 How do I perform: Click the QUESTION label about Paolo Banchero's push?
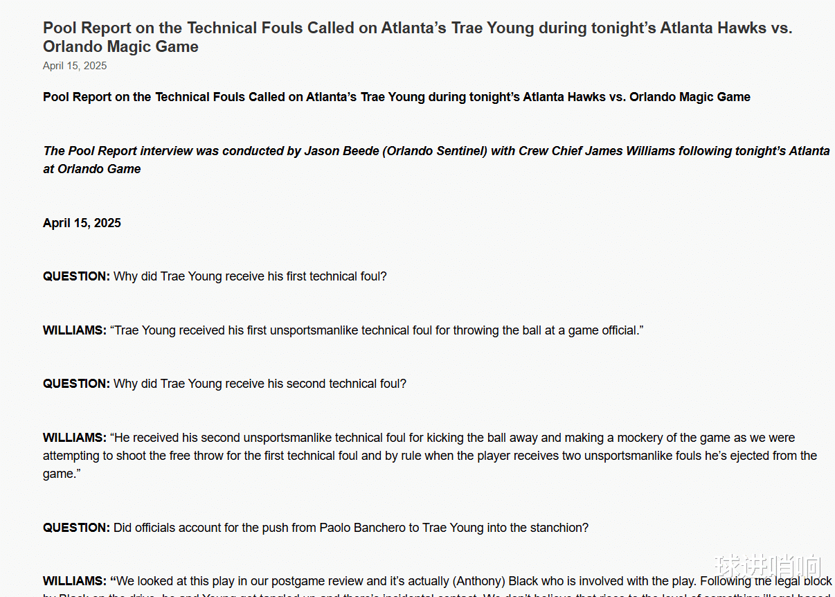click(76, 528)
